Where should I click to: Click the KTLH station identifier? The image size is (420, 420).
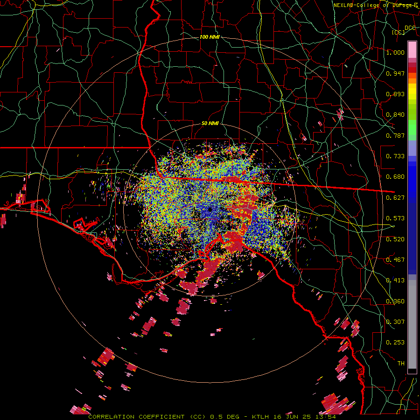tap(260, 417)
